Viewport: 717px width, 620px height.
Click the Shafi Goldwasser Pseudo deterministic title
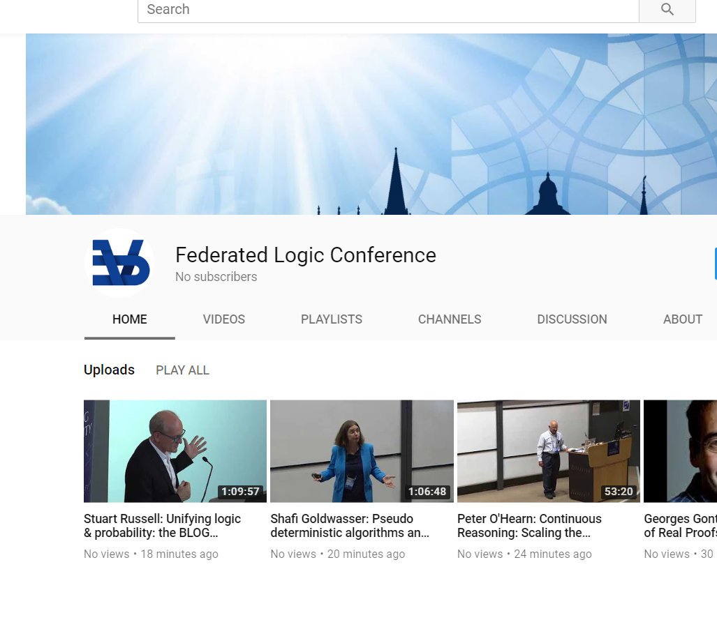click(349, 526)
